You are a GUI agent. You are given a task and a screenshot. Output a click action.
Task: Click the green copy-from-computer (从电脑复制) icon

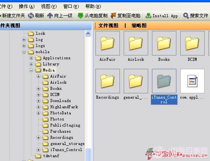80,16
